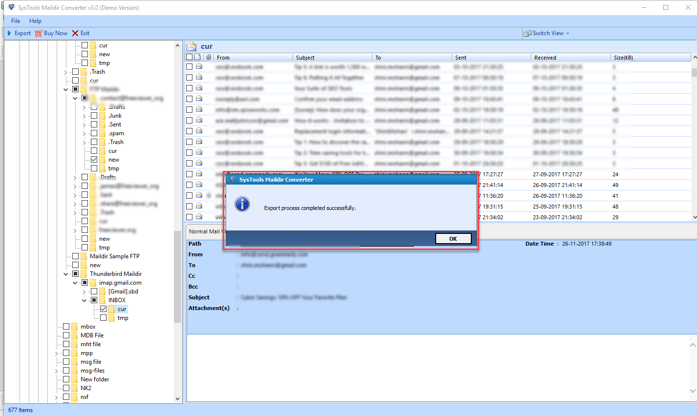Expand the msg-files folder node
The width and height of the screenshot is (697, 416).
pos(57,371)
